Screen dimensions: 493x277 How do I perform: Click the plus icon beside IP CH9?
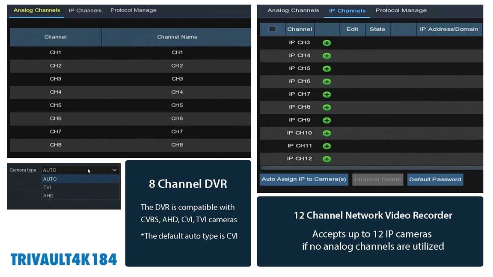click(x=327, y=120)
